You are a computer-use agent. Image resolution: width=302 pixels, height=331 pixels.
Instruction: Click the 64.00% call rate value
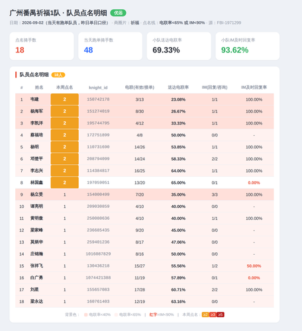(178, 171)
